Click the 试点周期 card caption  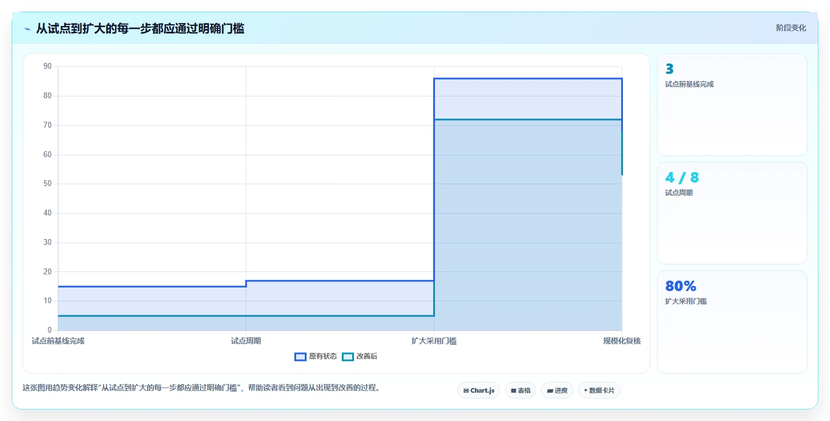[679, 193]
